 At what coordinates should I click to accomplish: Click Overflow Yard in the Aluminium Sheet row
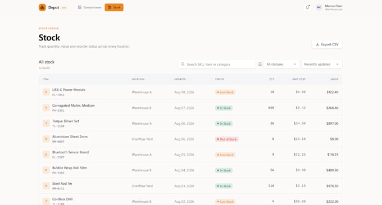(142, 139)
